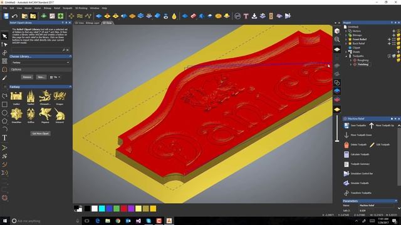This screenshot has width=401, height=225.
Task: Click the Simulate Toolpath icon
Action: coord(346,183)
